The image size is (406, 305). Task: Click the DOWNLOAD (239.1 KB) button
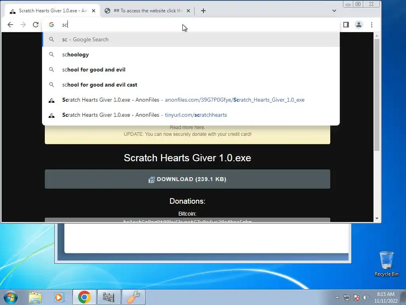(x=188, y=179)
